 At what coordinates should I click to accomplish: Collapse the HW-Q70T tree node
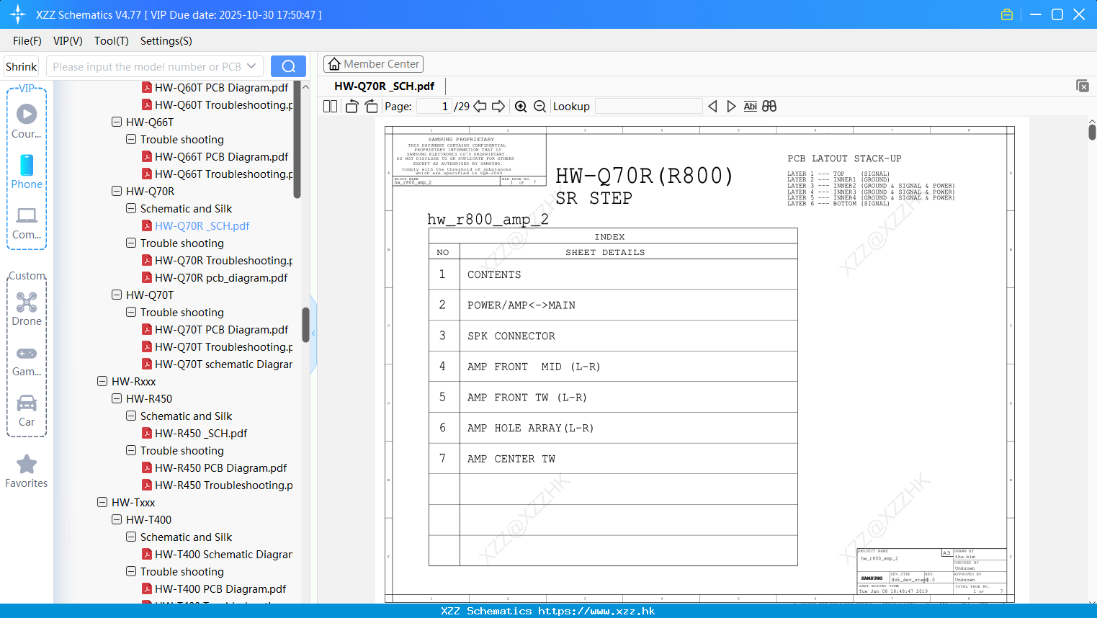point(117,295)
